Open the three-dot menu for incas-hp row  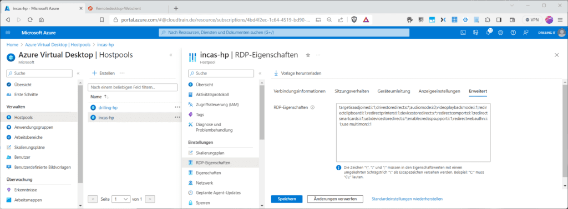tap(177, 117)
